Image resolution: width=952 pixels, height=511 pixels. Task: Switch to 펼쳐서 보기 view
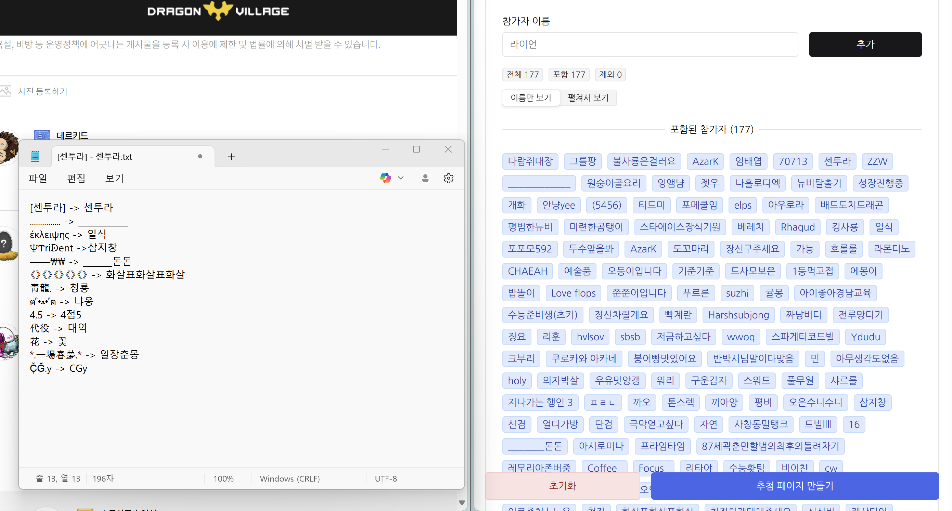click(x=588, y=97)
